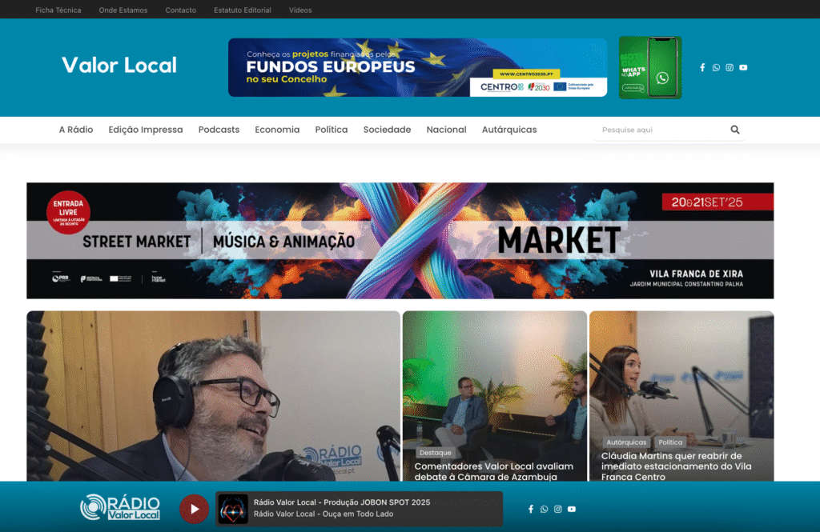Open the YouTube icon in the header
This screenshot has height=532, width=820.
pos(743,67)
